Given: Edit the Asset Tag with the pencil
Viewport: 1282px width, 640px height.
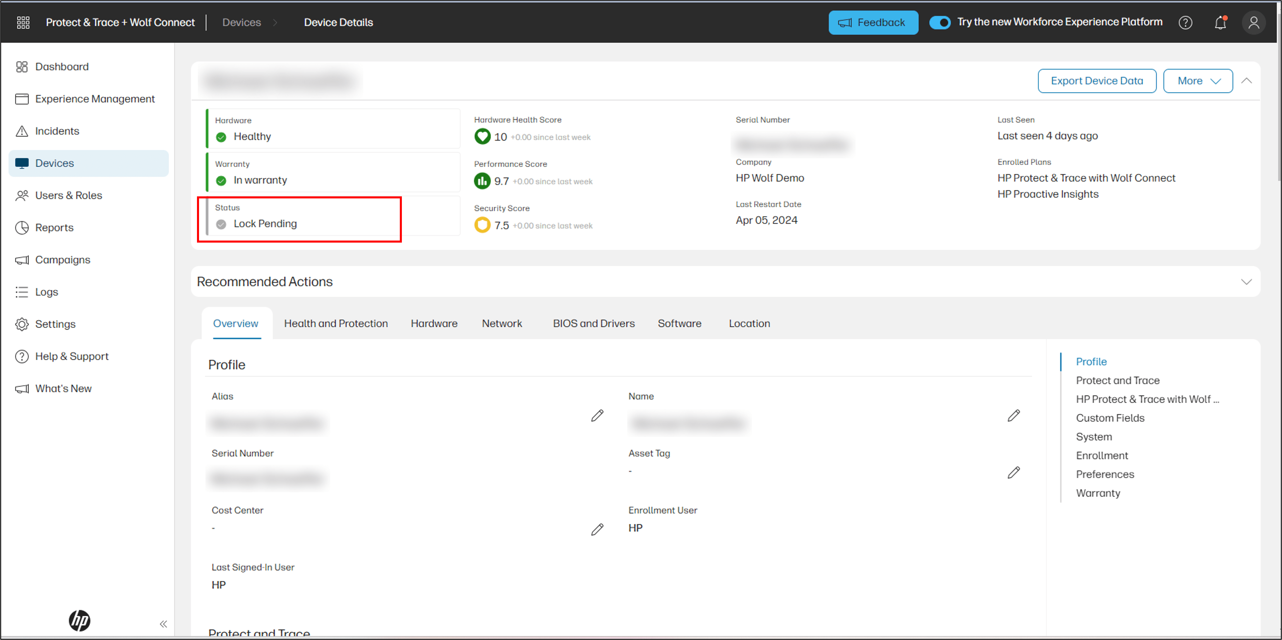Looking at the screenshot, I should [1014, 472].
